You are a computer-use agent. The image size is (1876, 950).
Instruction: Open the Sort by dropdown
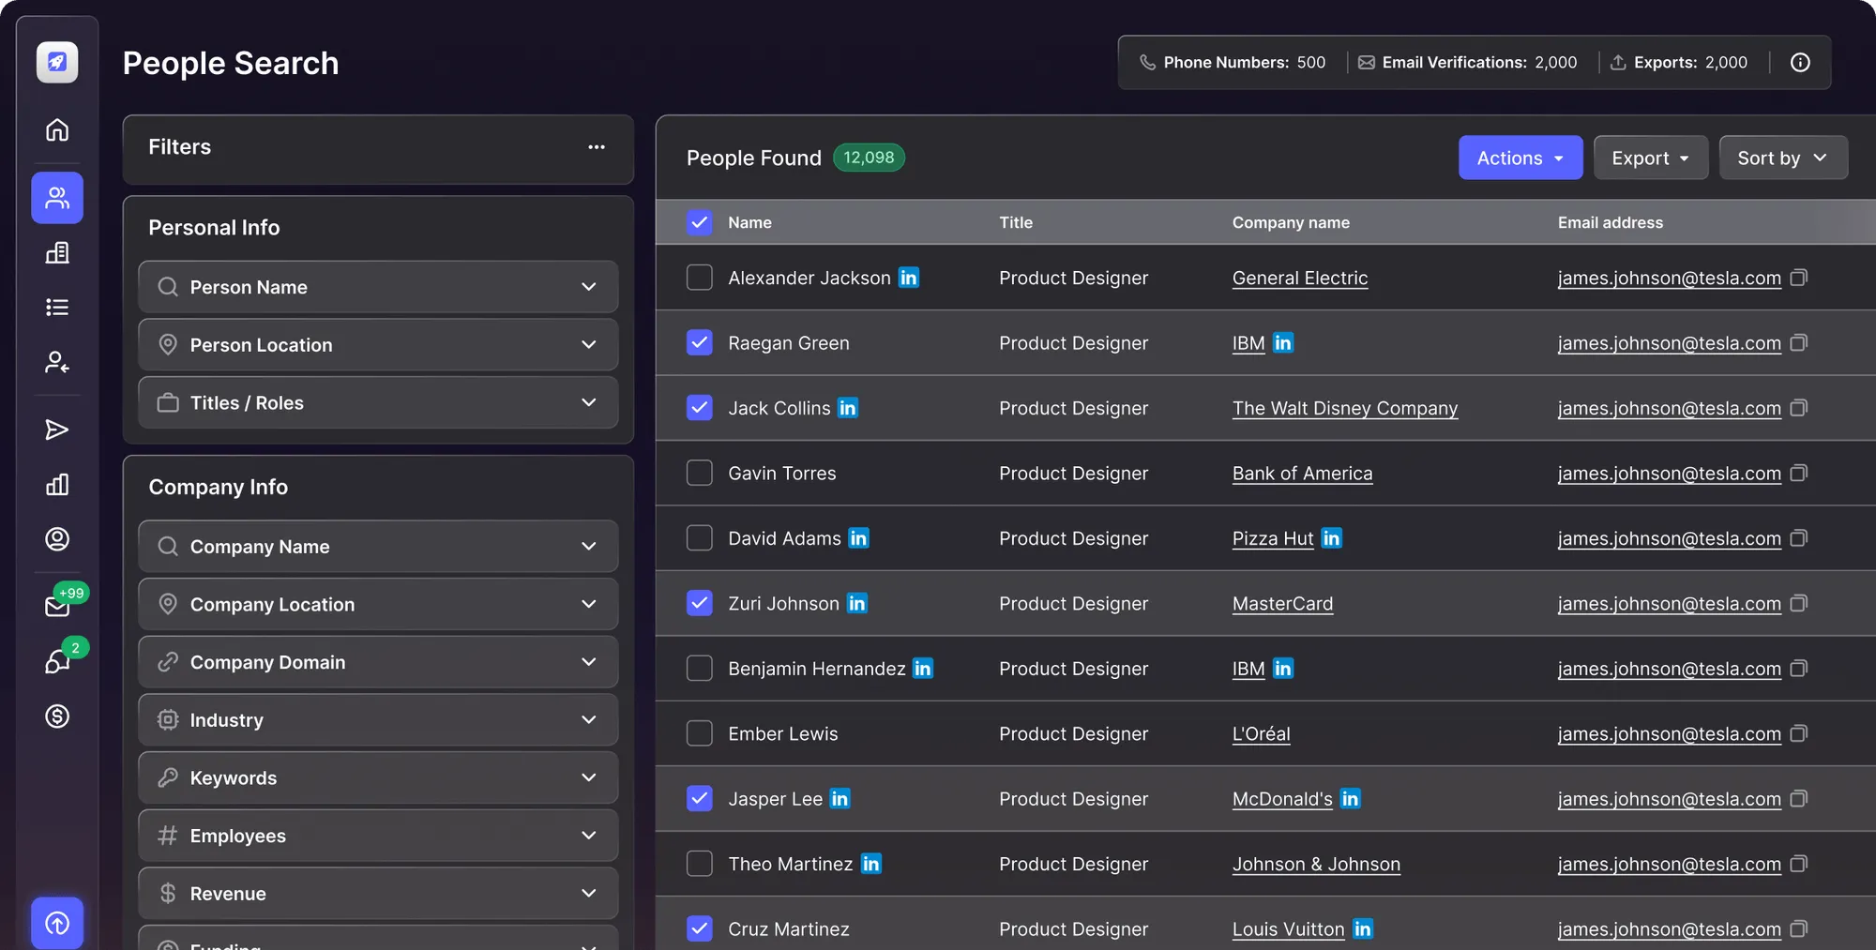click(x=1783, y=158)
